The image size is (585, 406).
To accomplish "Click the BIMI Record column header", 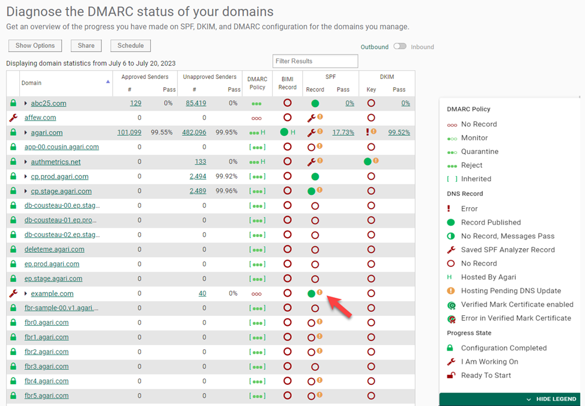I will coord(287,83).
